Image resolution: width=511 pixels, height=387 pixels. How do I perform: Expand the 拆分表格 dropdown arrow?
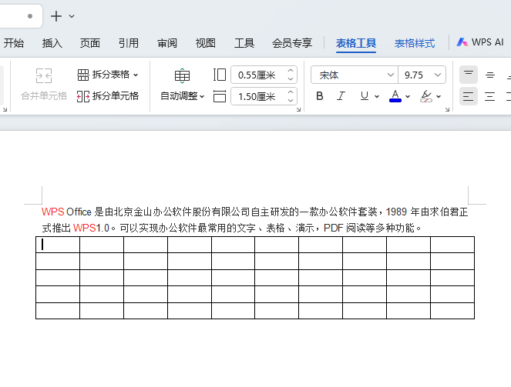pyautogui.click(x=136, y=75)
